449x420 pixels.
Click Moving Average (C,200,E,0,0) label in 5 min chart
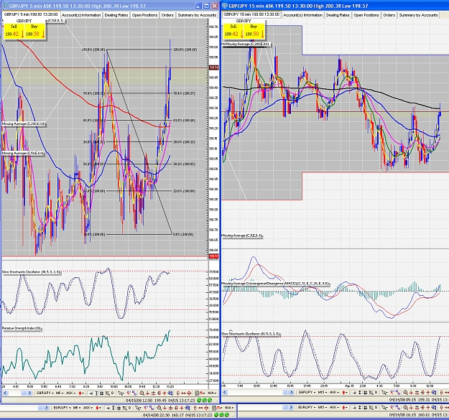click(x=24, y=124)
